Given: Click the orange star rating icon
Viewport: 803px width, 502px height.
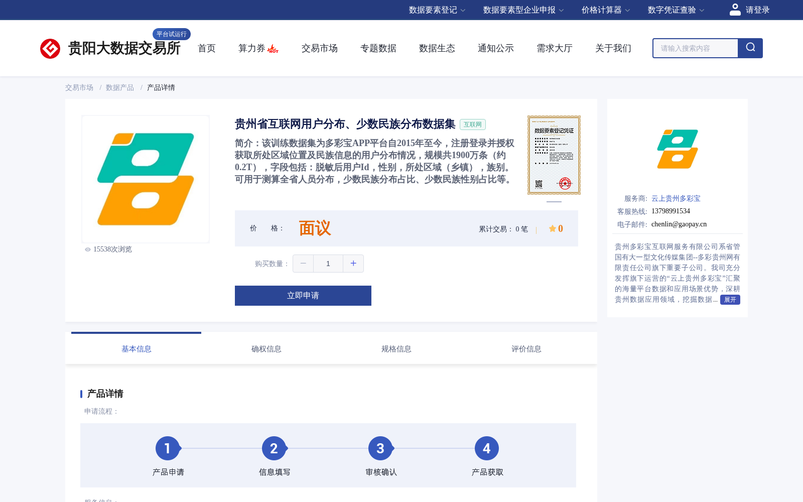Looking at the screenshot, I should tap(552, 228).
